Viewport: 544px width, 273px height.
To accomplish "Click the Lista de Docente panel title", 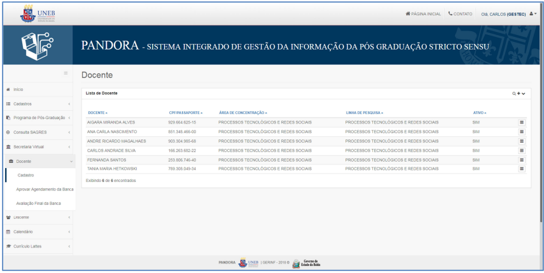I will point(102,94).
